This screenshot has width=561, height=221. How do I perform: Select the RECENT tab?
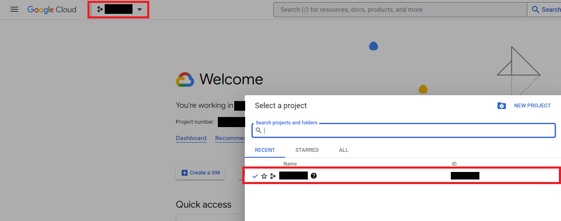[265, 150]
